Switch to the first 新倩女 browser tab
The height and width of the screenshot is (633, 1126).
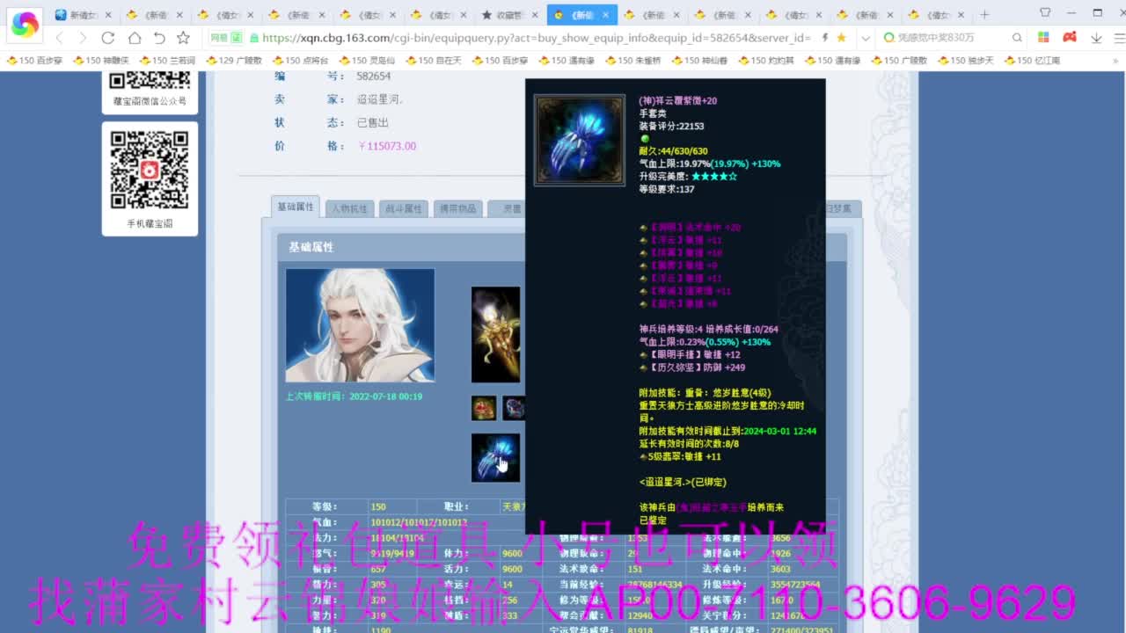(82, 15)
